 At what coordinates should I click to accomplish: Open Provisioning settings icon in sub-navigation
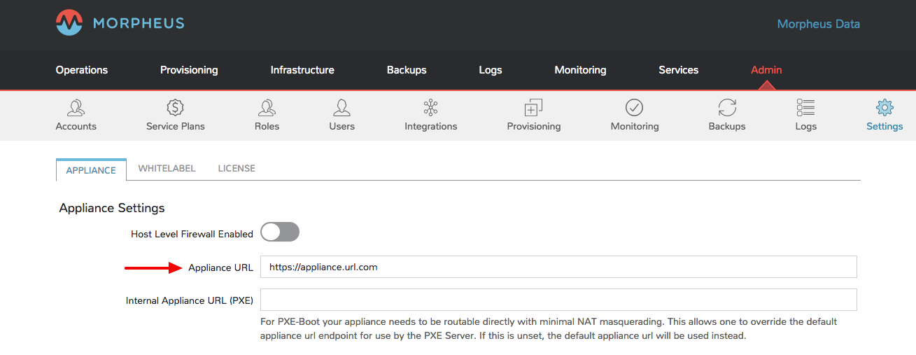[x=534, y=108]
